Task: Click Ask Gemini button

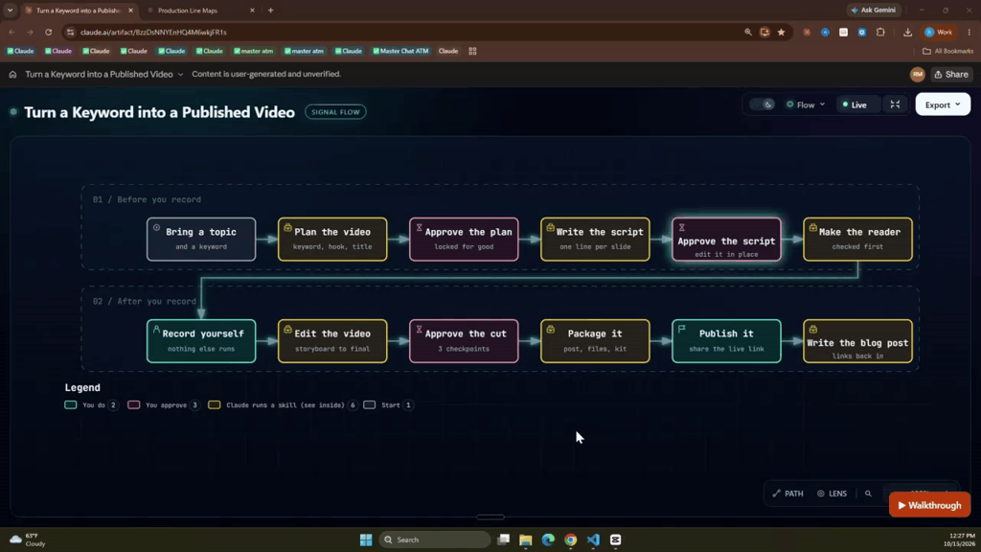Action: pos(874,10)
